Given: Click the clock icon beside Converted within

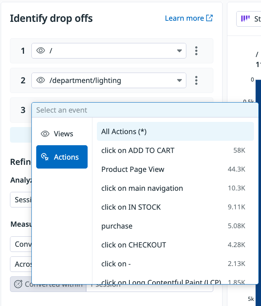Looking at the screenshot, I should click(18, 284).
